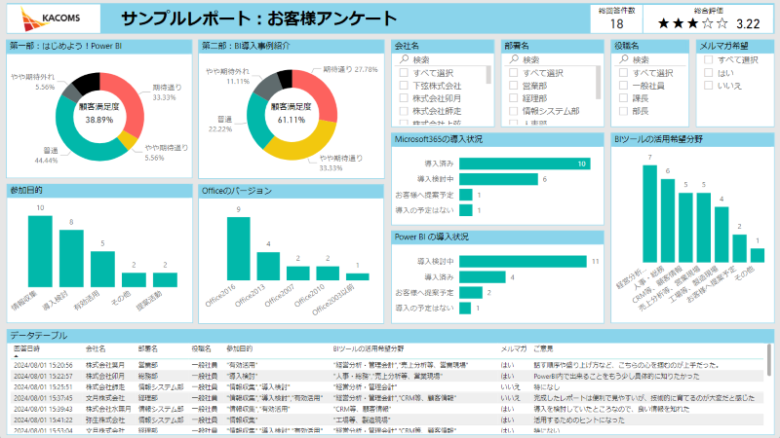Check はい in the メルマガ希望 slicer
Image resolution: width=780 pixels, height=438 pixels.
[709, 72]
